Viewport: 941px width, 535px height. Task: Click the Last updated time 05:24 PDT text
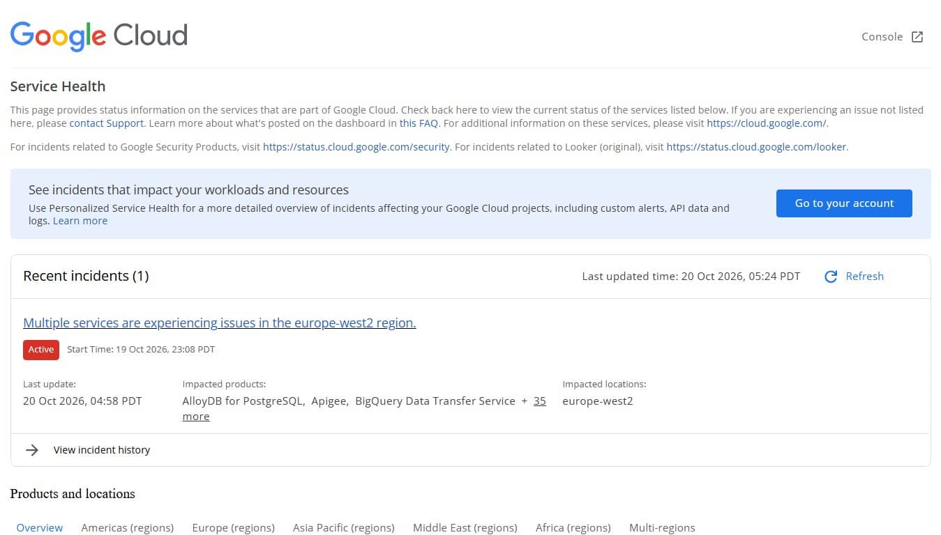[x=691, y=277]
